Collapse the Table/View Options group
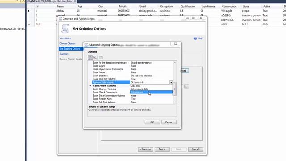 pyautogui.click(x=90, y=85)
